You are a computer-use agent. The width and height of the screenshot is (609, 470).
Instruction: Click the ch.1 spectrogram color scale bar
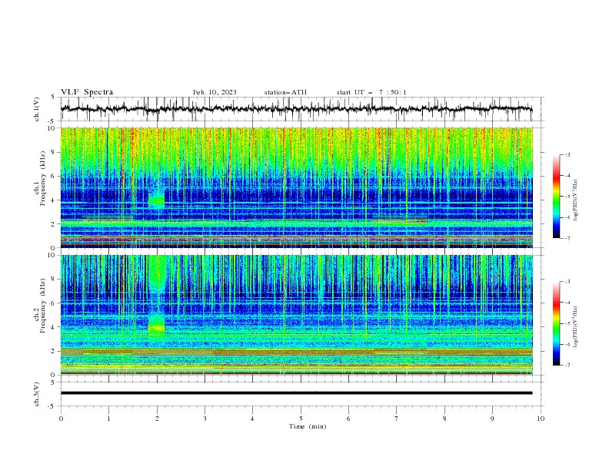pyautogui.click(x=557, y=197)
